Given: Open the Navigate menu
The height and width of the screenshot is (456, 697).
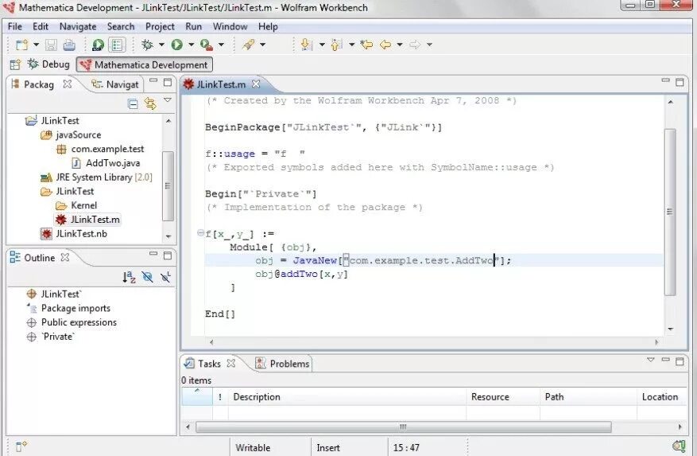Looking at the screenshot, I should click(x=78, y=27).
